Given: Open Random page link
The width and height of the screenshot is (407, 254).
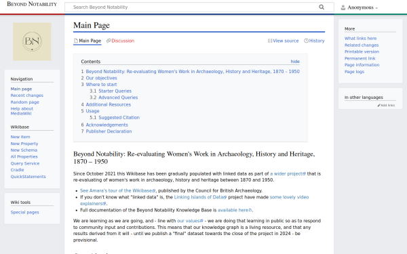Looking at the screenshot, I should point(25,102).
